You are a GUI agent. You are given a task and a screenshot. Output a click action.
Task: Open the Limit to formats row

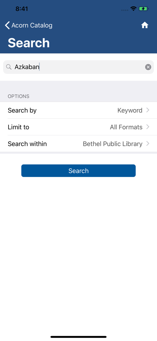(x=78, y=127)
